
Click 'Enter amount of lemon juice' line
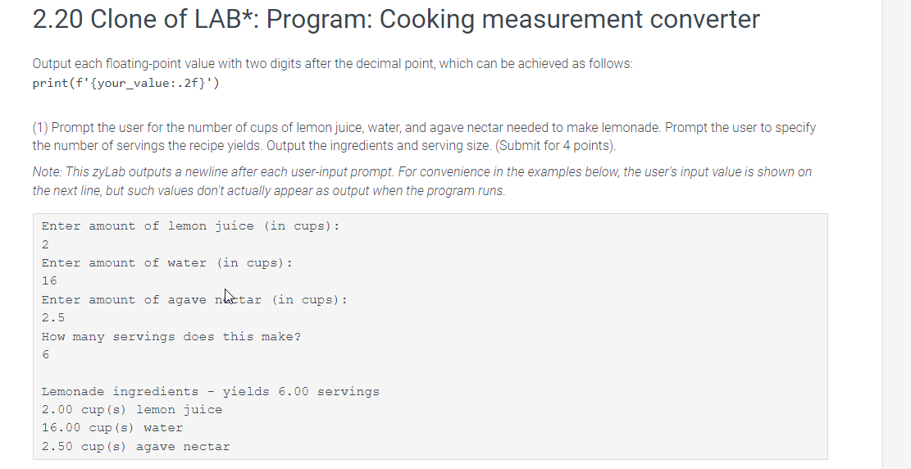point(190,226)
